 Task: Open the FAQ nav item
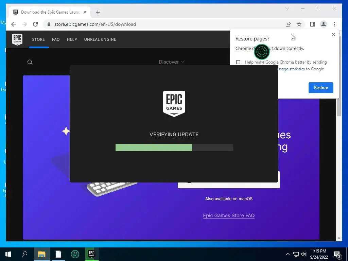pos(56,39)
